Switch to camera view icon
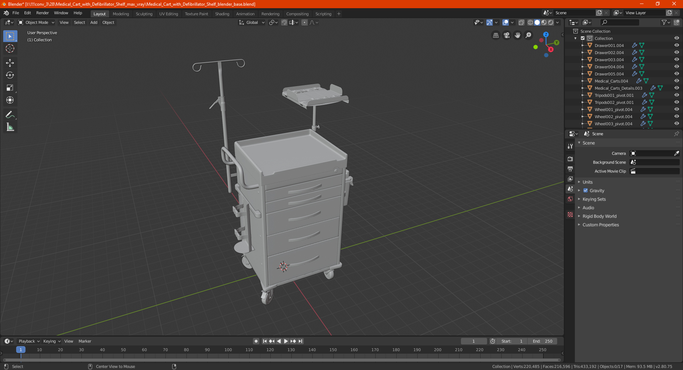The width and height of the screenshot is (683, 370). tap(507, 35)
